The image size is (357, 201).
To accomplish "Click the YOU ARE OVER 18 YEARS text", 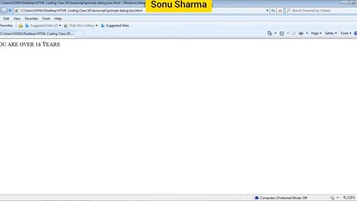I will pyautogui.click(x=30, y=45).
